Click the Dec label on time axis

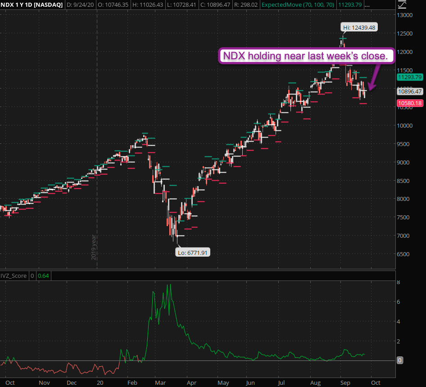point(72,383)
